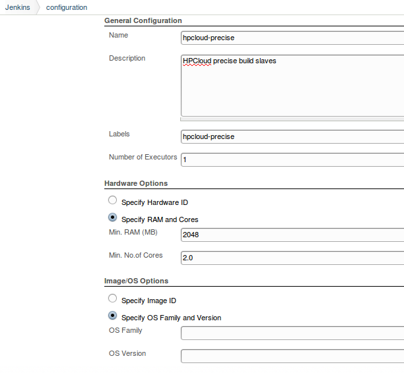Click the empty OS Family field
Viewport: 404px width, 373px height.
(292, 333)
